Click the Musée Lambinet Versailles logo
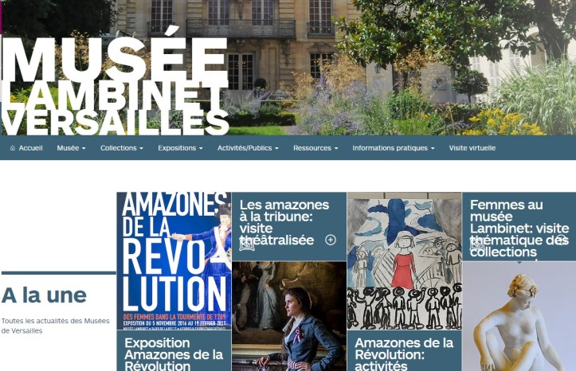Screen dimensions: 576x371 point(115,81)
